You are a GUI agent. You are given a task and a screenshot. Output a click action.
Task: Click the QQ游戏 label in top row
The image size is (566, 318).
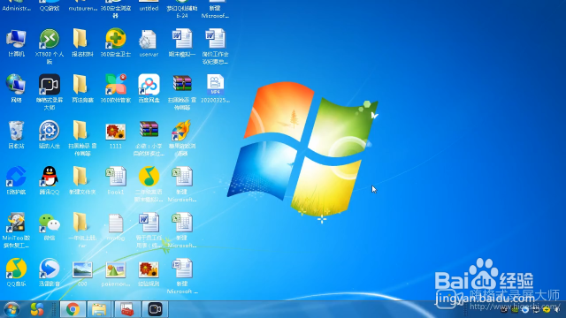[x=50, y=8]
